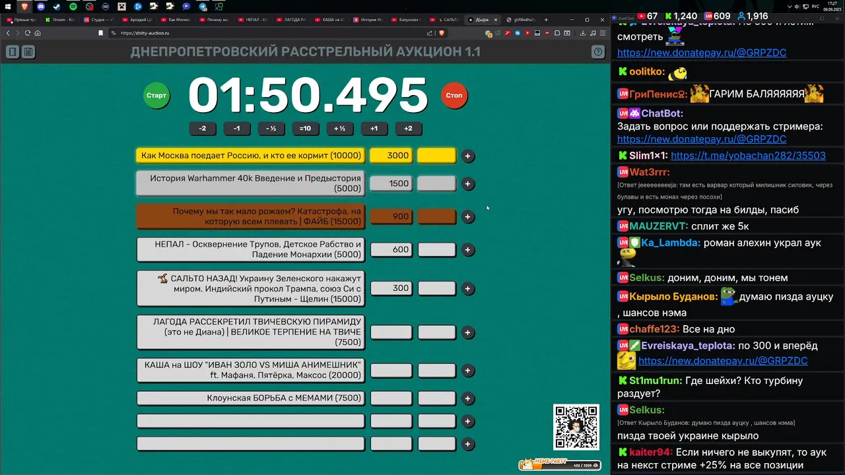Open a new browser tab
The image size is (845, 475).
point(546,20)
